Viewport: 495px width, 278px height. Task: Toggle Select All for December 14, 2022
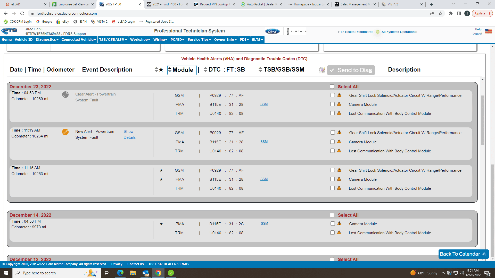(x=332, y=215)
